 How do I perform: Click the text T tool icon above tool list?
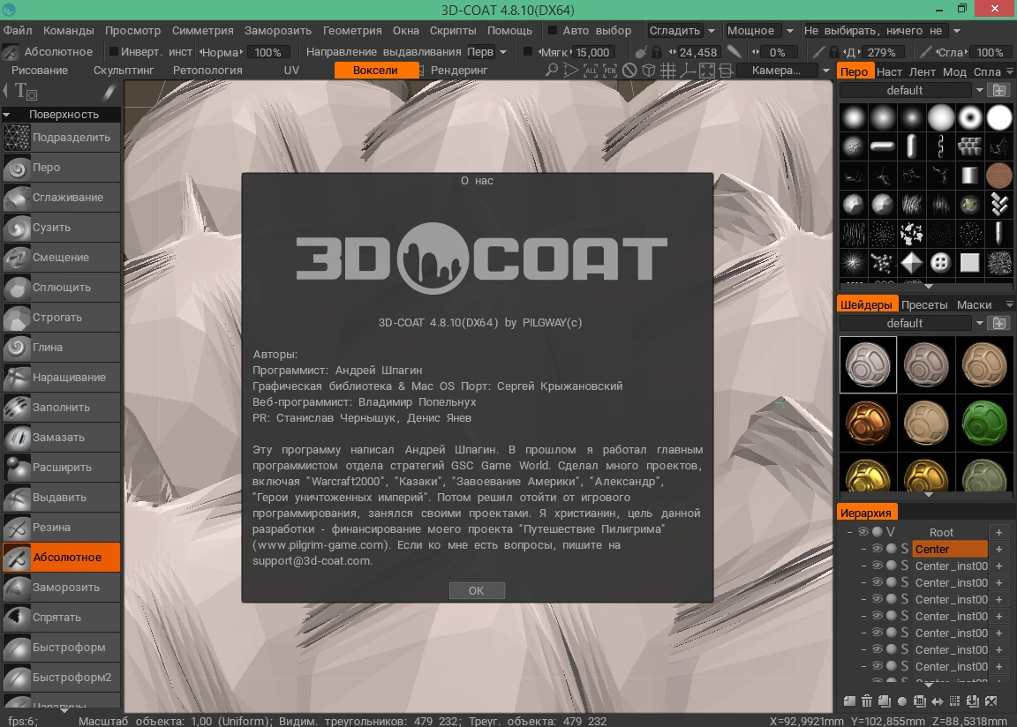(26, 92)
